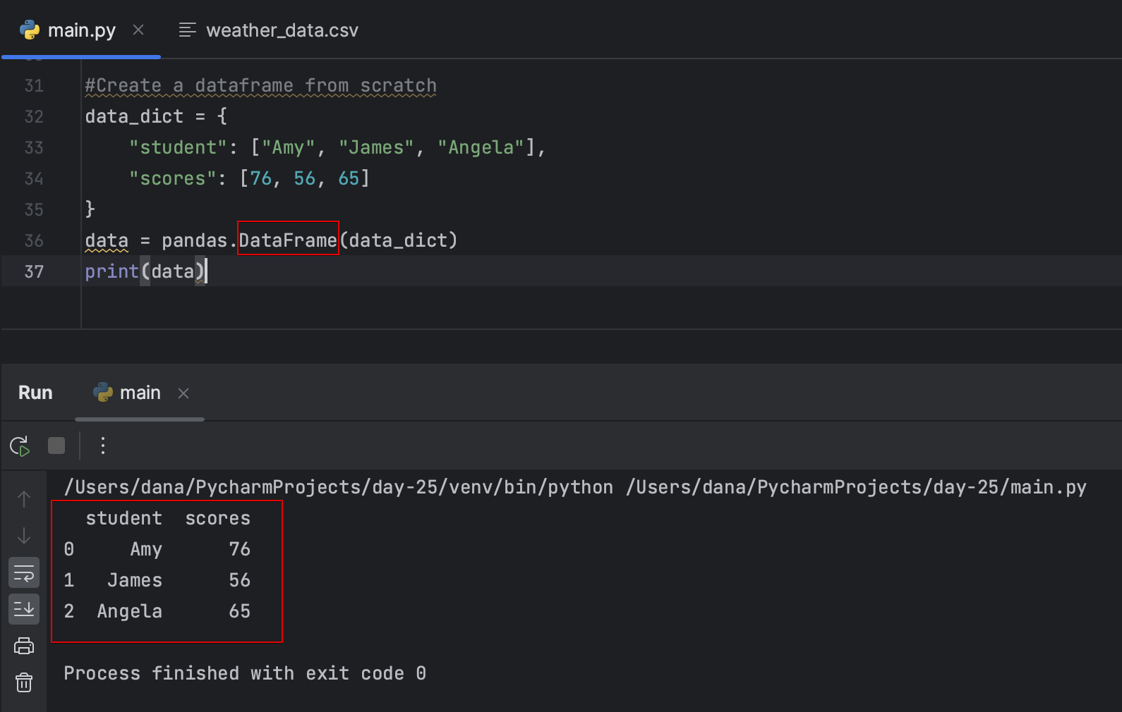The image size is (1122, 712).
Task: Click 'Process finished with exit code 0'
Action: coord(245,673)
